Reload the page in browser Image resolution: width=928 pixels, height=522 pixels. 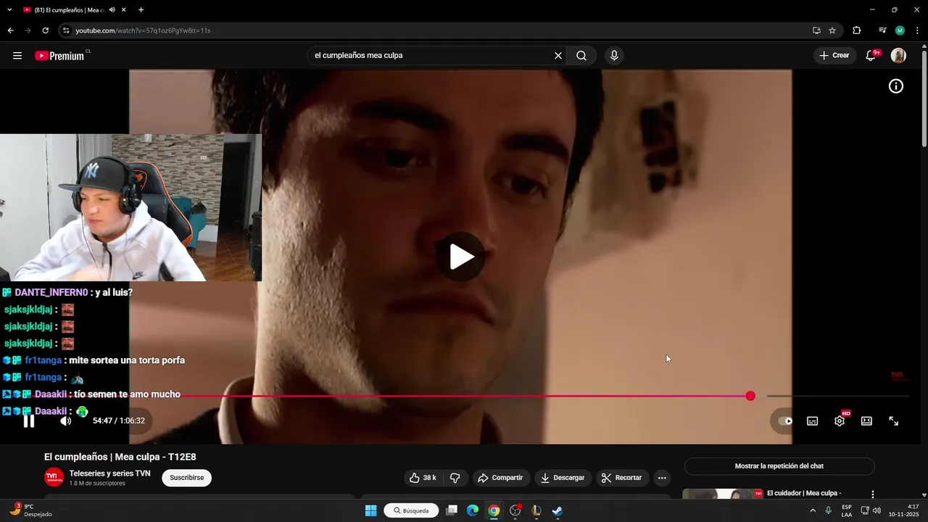(45, 30)
